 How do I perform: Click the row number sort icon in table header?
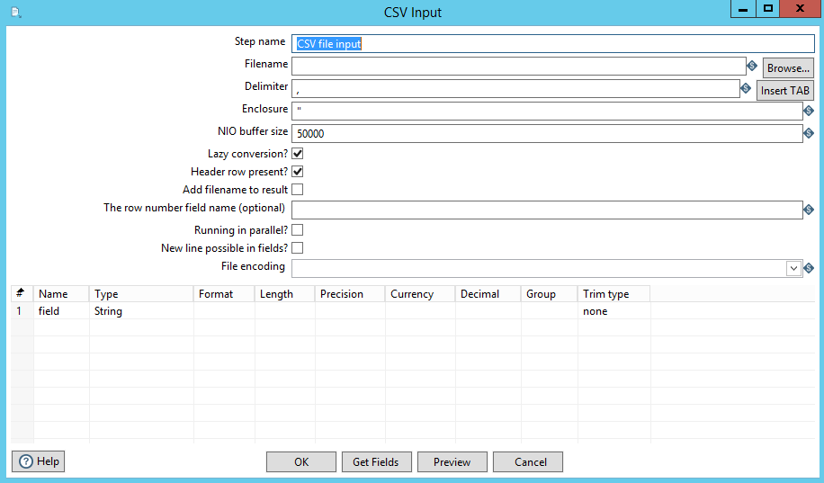tap(20, 293)
